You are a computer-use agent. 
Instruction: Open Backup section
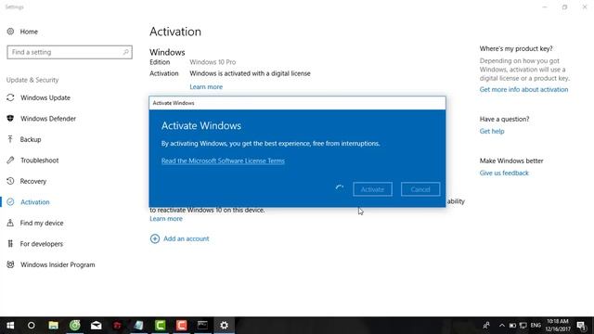[x=31, y=139]
